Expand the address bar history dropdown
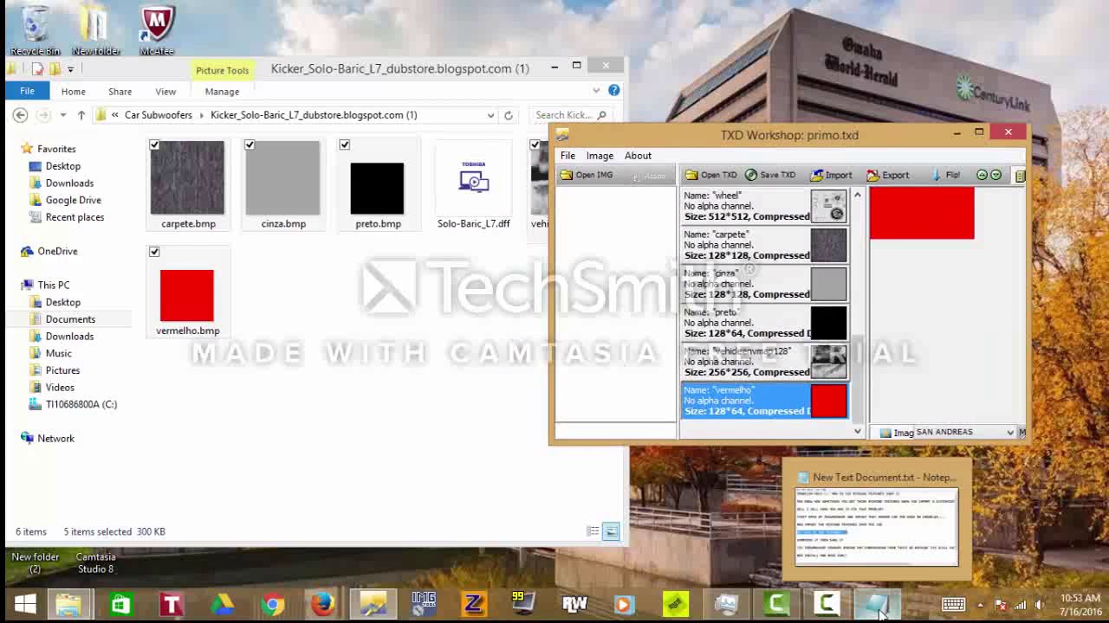 click(490, 115)
